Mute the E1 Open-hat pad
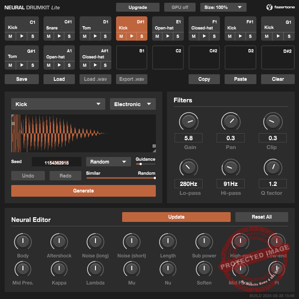The image size is (299, 299). [157, 36]
